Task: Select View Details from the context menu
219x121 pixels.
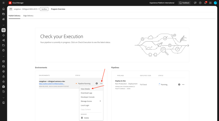Action: (x=85, y=89)
